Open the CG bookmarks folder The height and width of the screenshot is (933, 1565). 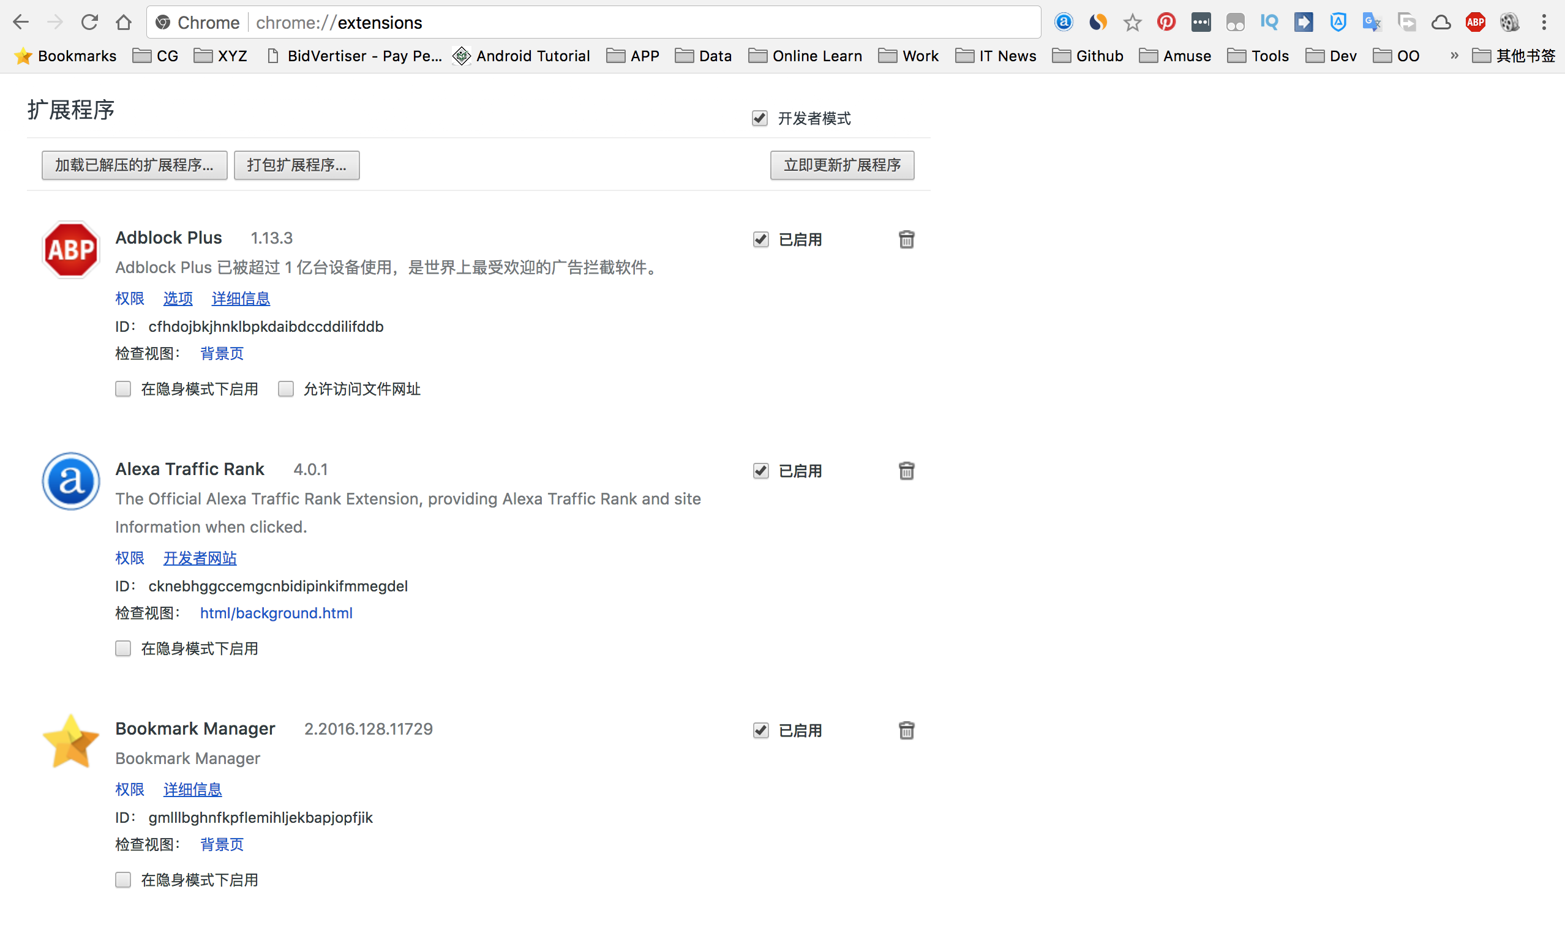tap(156, 56)
